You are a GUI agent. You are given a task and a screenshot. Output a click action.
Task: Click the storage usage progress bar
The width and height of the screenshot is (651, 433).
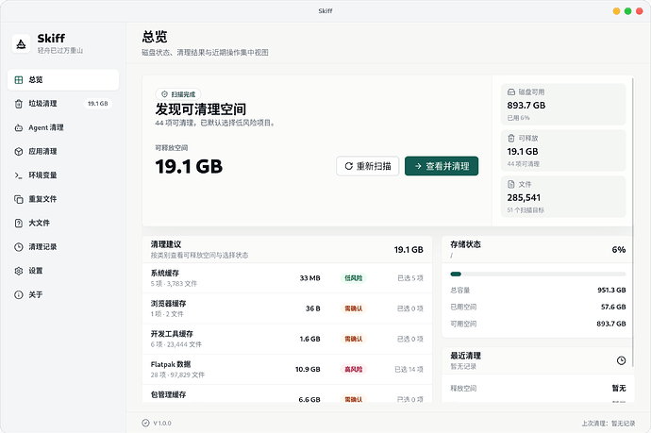[x=538, y=274]
